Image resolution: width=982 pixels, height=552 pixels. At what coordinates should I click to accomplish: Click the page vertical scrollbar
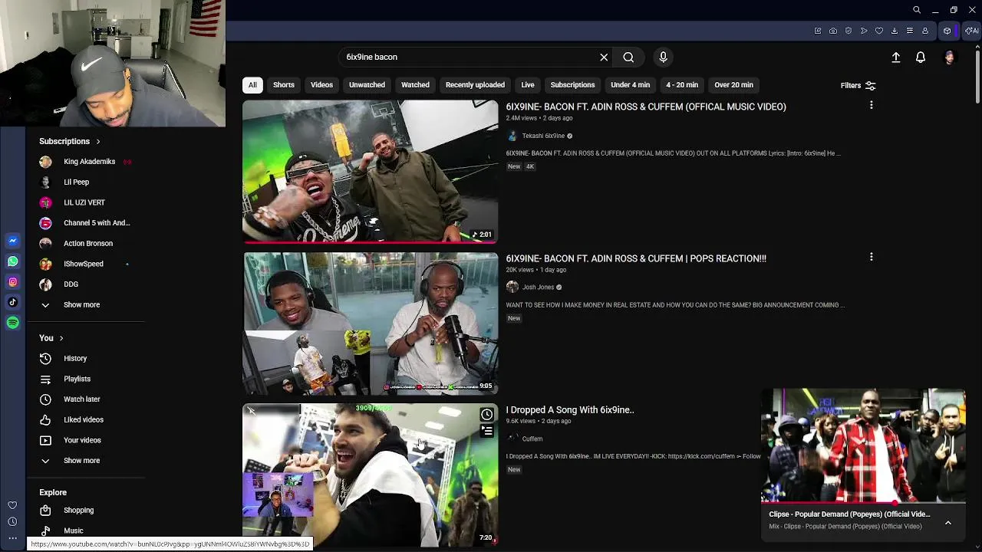(977, 77)
